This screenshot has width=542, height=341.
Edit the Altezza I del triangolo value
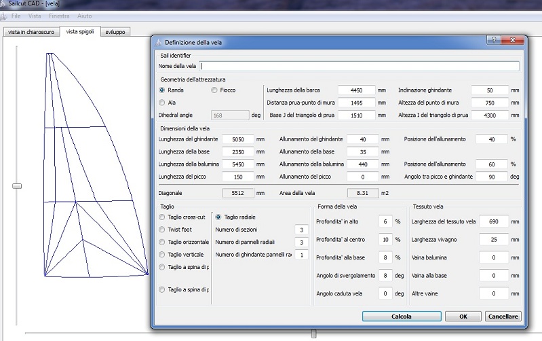pos(490,115)
